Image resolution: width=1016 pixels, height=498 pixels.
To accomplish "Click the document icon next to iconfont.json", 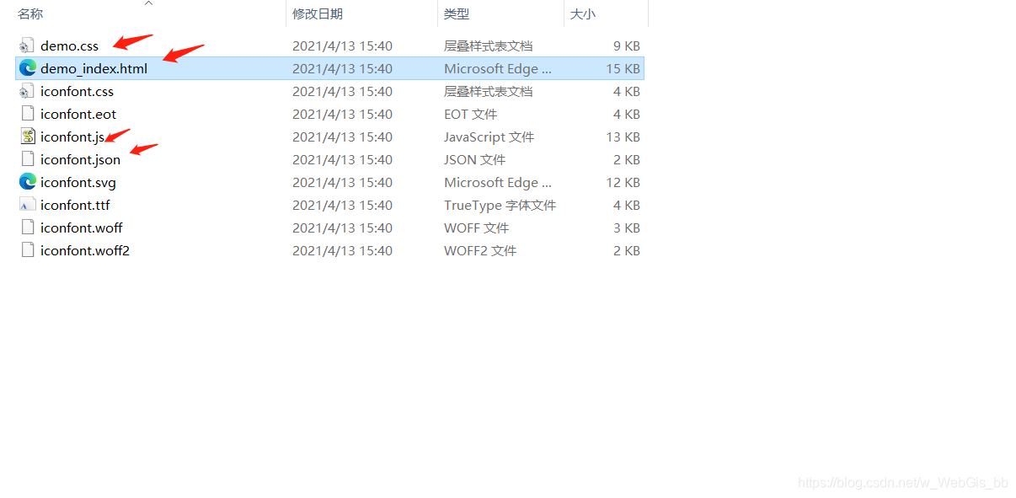I will tap(26, 159).
